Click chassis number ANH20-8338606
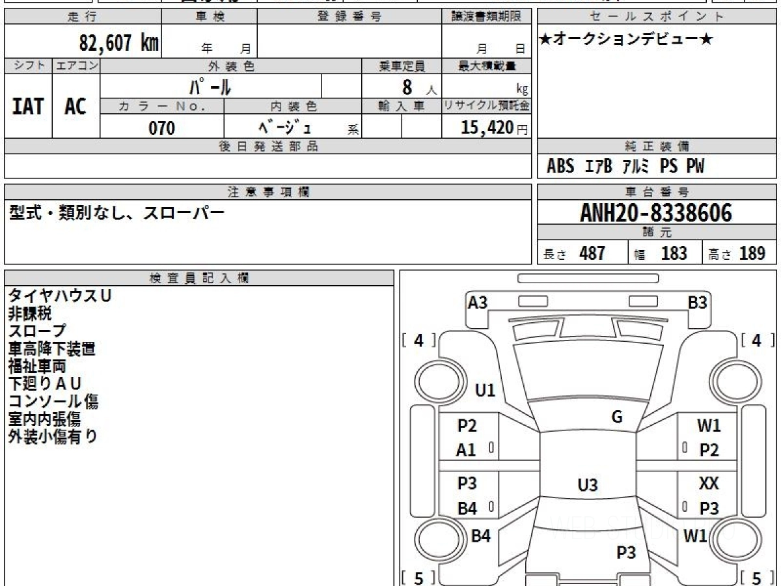This screenshot has width=781, height=586. [x=656, y=213]
